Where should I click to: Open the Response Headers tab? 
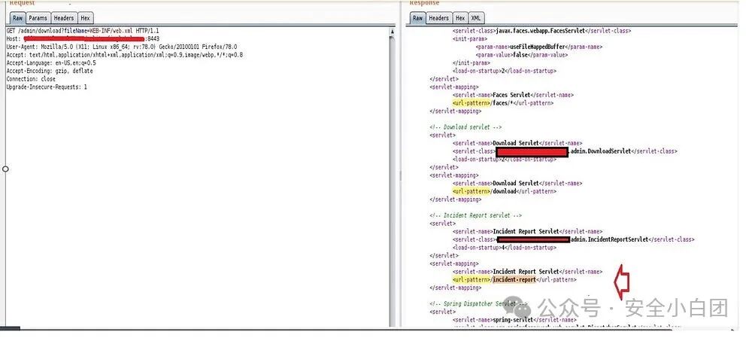tap(438, 18)
